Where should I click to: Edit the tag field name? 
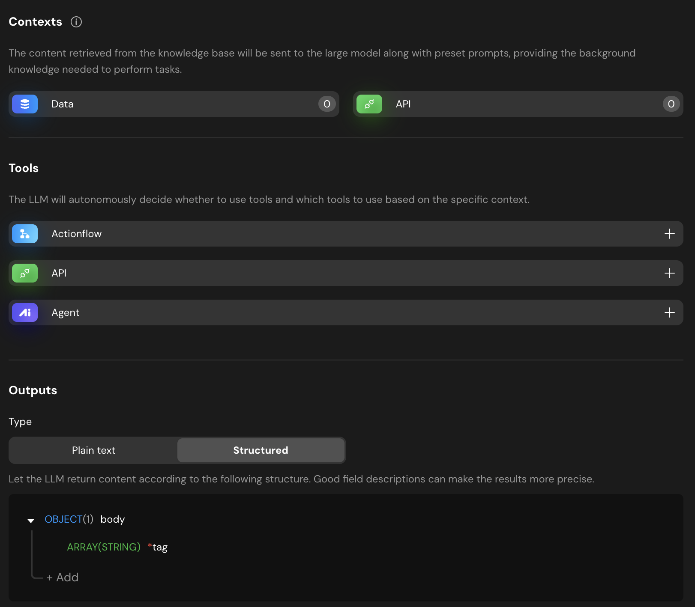pos(160,547)
